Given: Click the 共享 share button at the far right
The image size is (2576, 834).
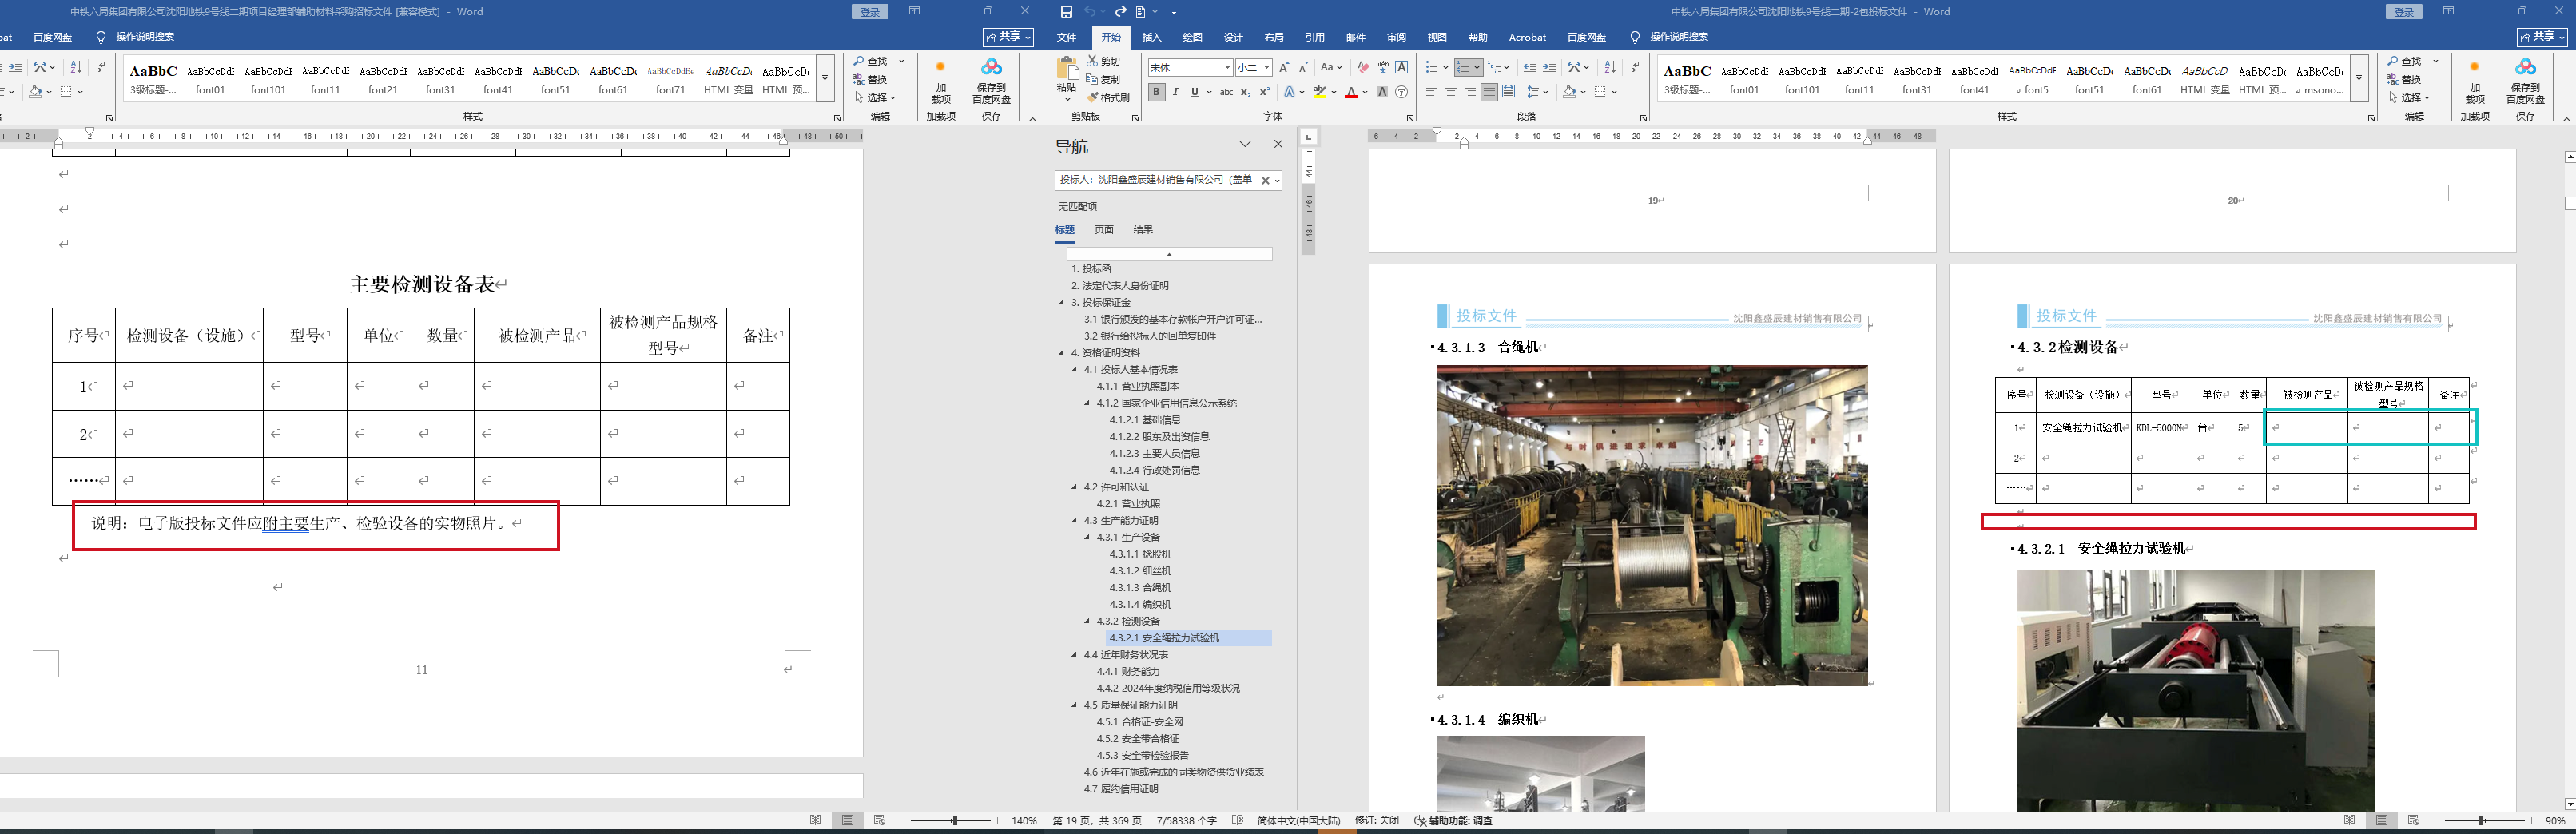Looking at the screenshot, I should pyautogui.click(x=2541, y=37).
